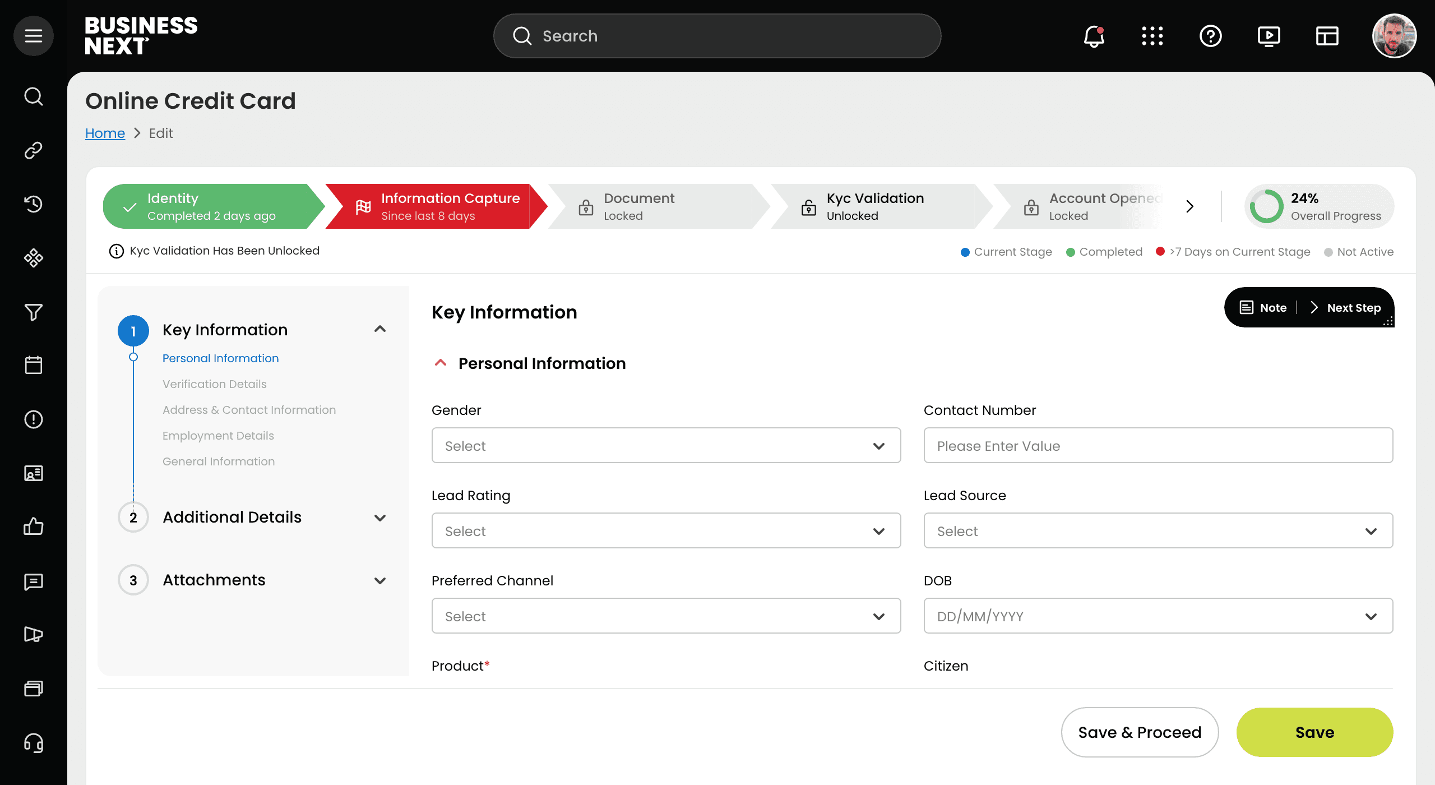
Task: Click the Contact Number input field
Action: tap(1158, 446)
